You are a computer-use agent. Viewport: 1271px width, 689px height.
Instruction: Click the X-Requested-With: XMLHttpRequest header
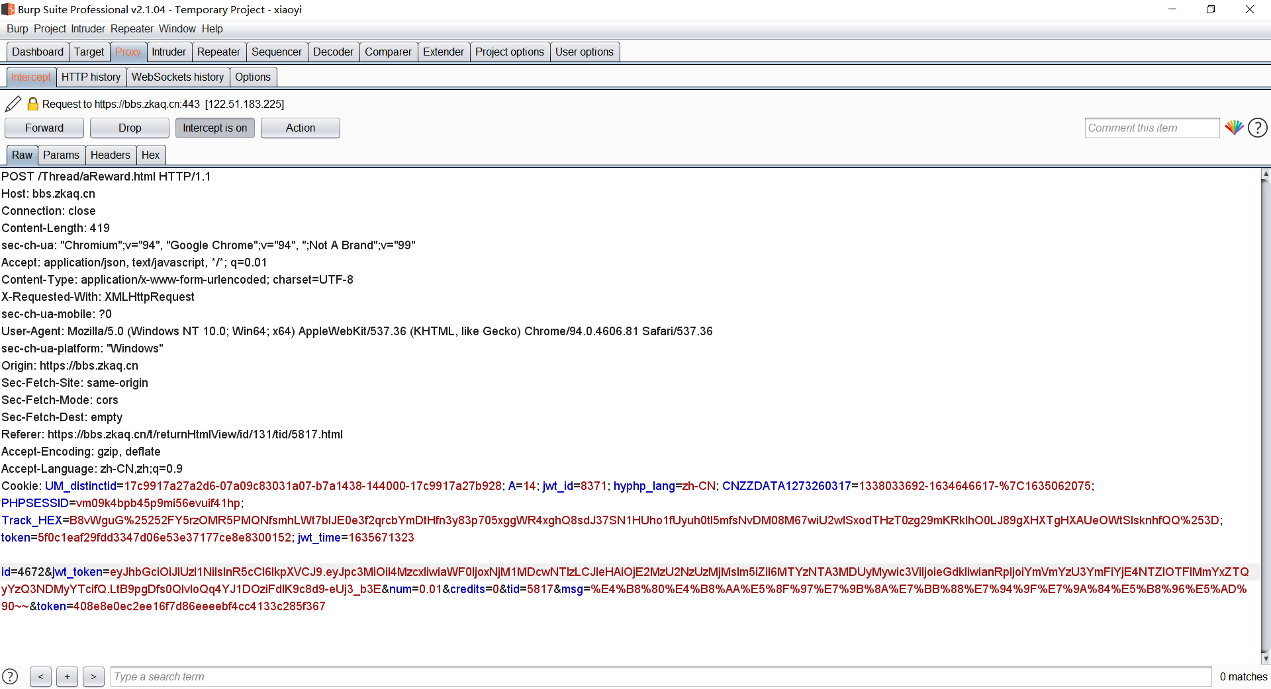pyautogui.click(x=98, y=297)
